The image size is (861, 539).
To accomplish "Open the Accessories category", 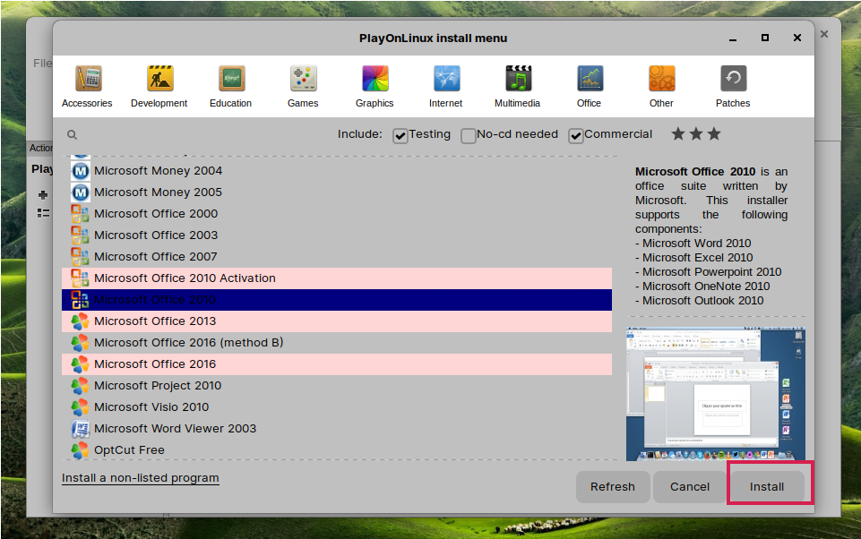I will point(87,87).
